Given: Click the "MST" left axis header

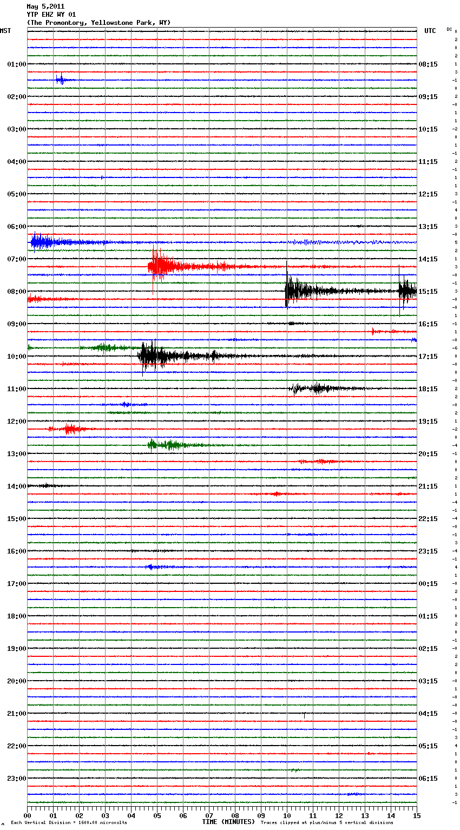Looking at the screenshot, I should pos(5,31).
